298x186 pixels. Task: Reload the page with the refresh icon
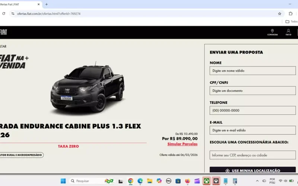point(4,14)
